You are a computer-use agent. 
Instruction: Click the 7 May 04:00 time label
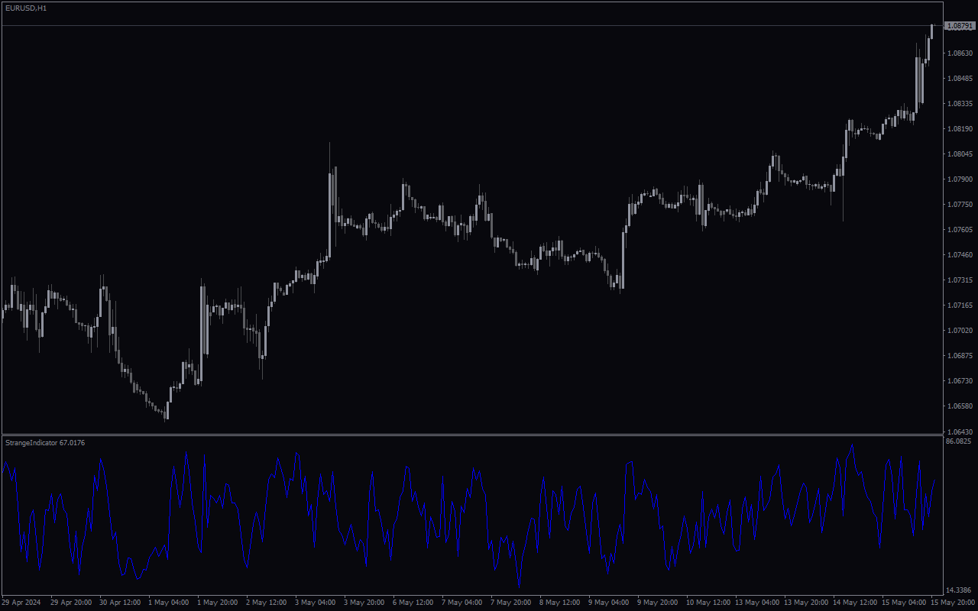[x=461, y=603]
